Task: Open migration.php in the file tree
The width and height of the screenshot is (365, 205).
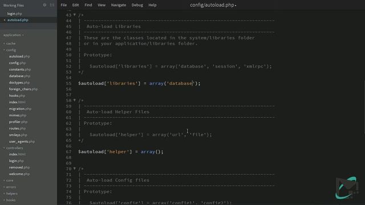Action: (x=20, y=109)
